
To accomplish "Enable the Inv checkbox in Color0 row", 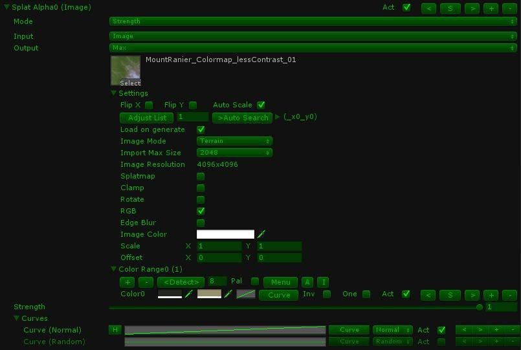I will point(327,294).
